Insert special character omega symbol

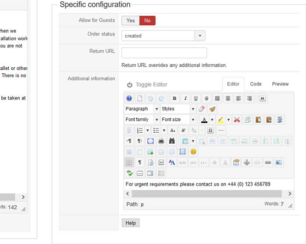click(x=210, y=130)
